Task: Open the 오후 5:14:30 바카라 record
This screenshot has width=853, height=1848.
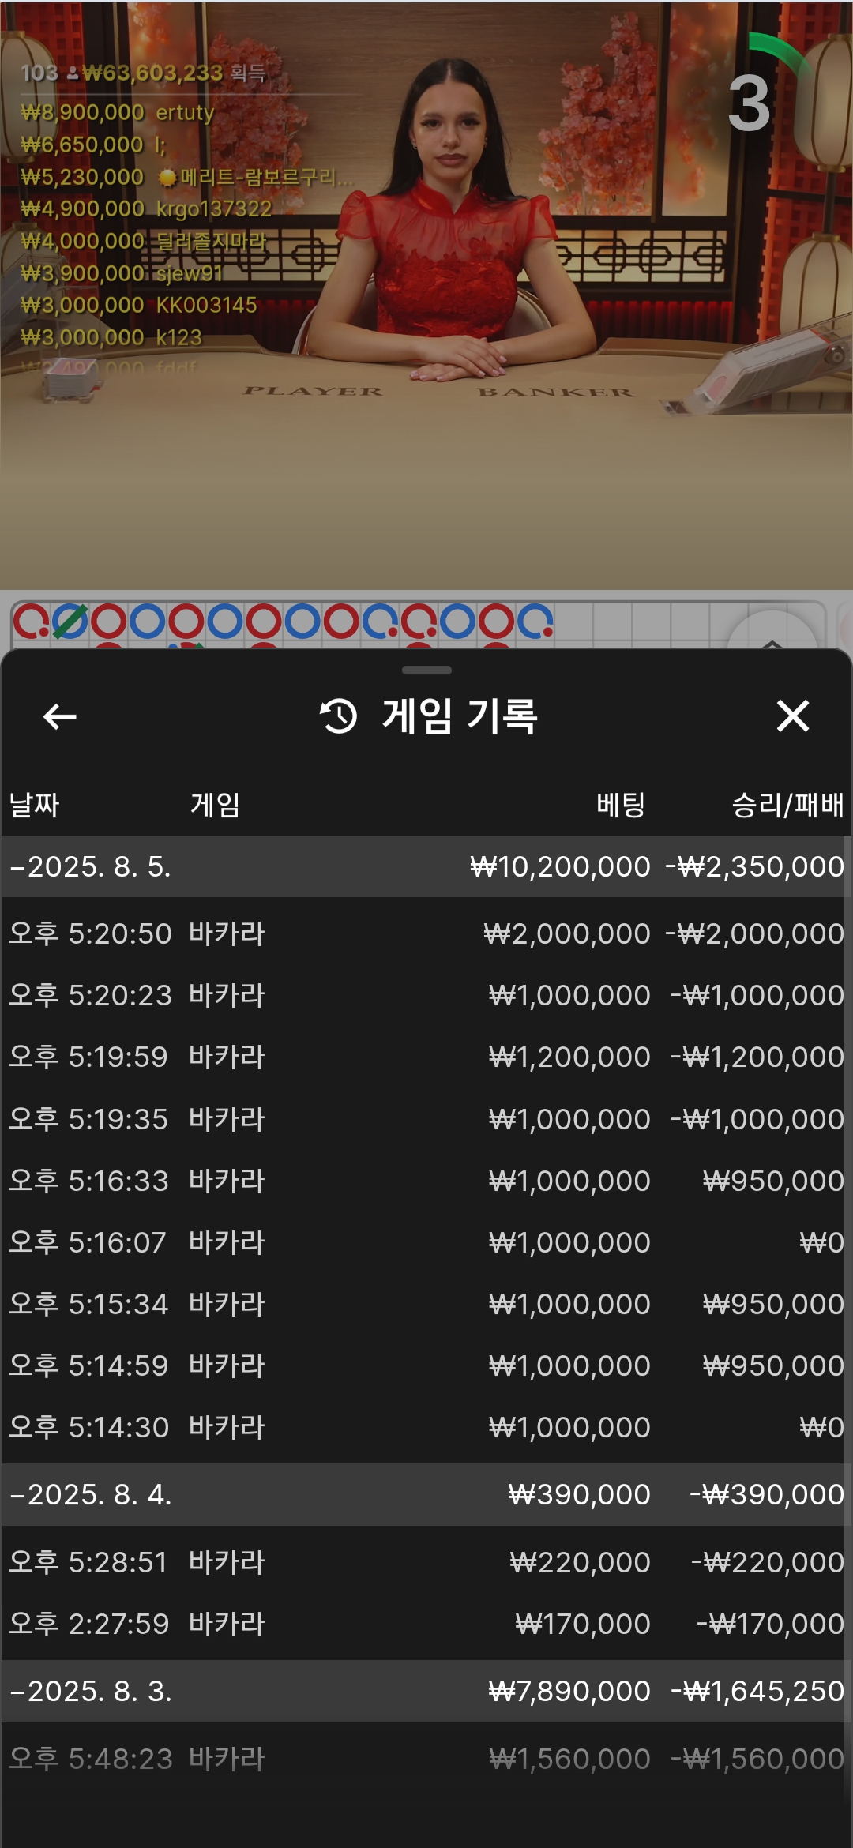Action: tap(426, 1427)
